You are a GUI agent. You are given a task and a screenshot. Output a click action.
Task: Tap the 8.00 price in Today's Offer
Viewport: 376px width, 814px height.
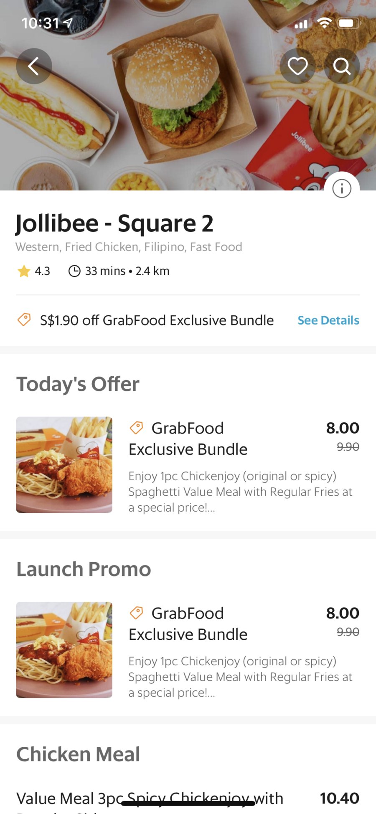[343, 428]
